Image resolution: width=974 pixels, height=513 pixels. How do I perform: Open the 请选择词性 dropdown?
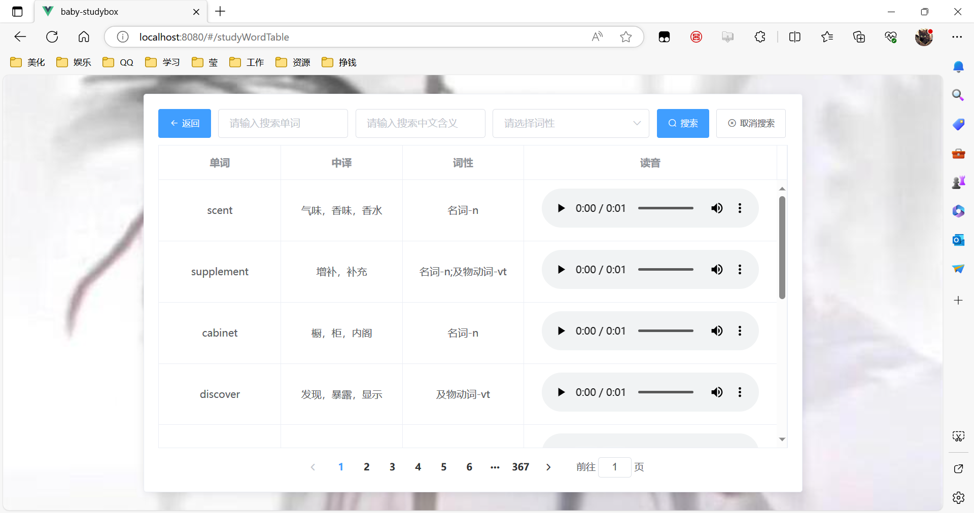click(571, 123)
